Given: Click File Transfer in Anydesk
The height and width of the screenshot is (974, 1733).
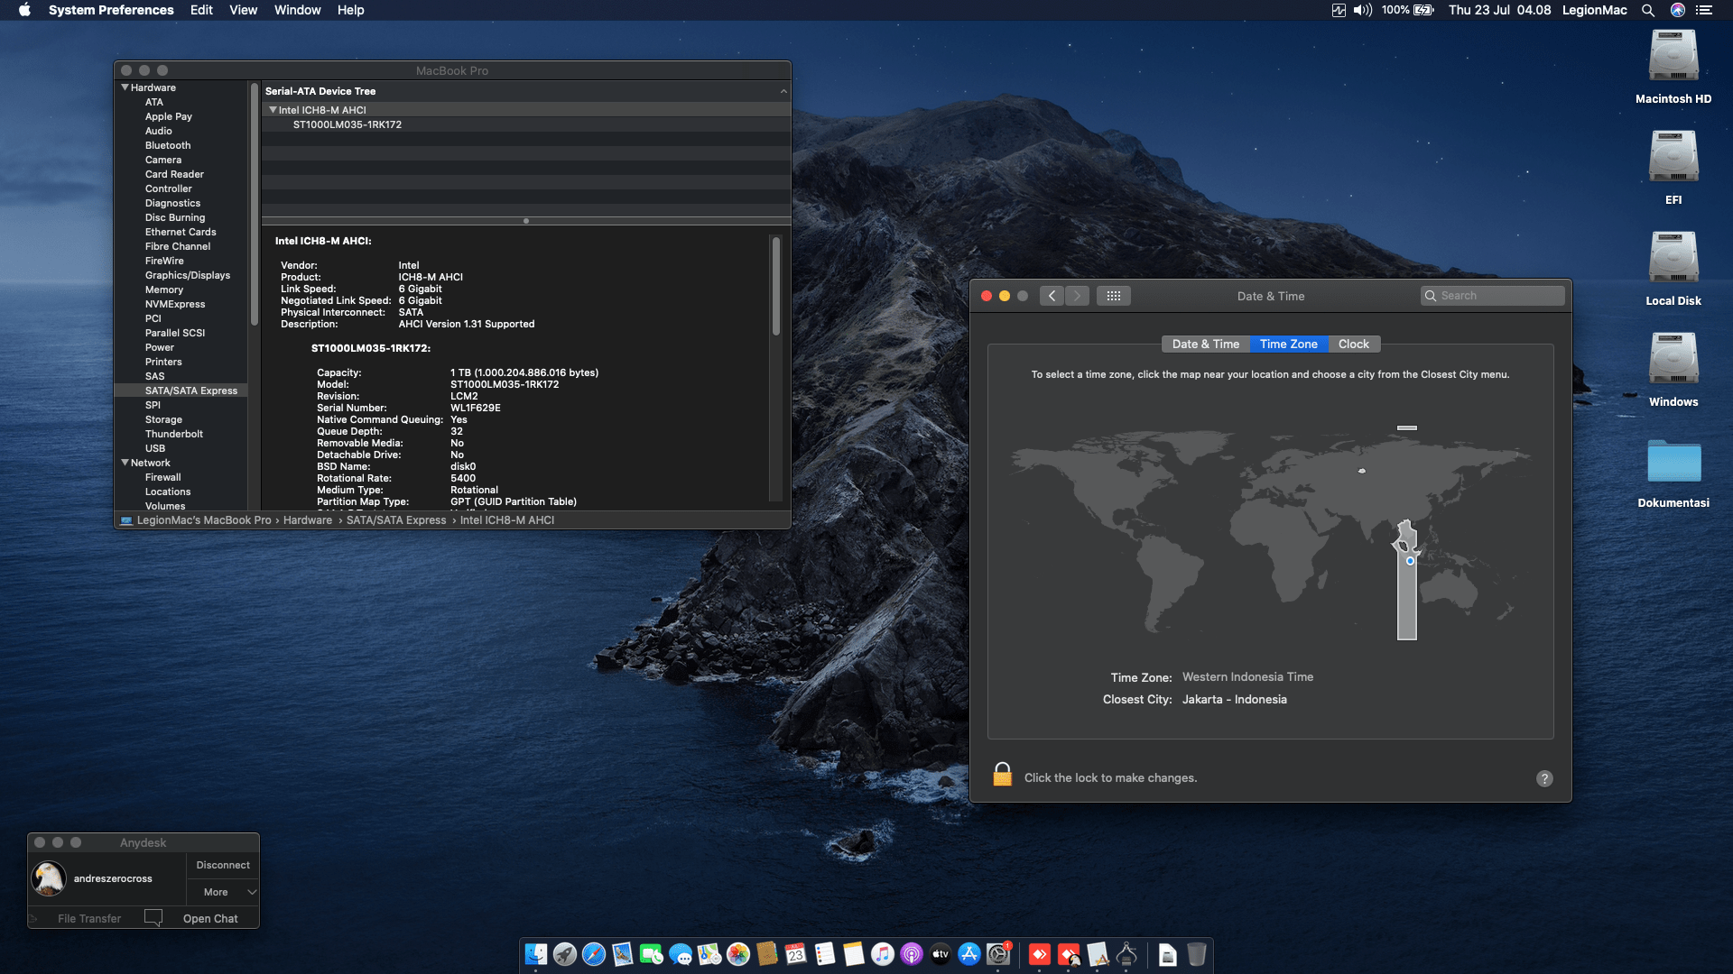Looking at the screenshot, I should (88, 918).
